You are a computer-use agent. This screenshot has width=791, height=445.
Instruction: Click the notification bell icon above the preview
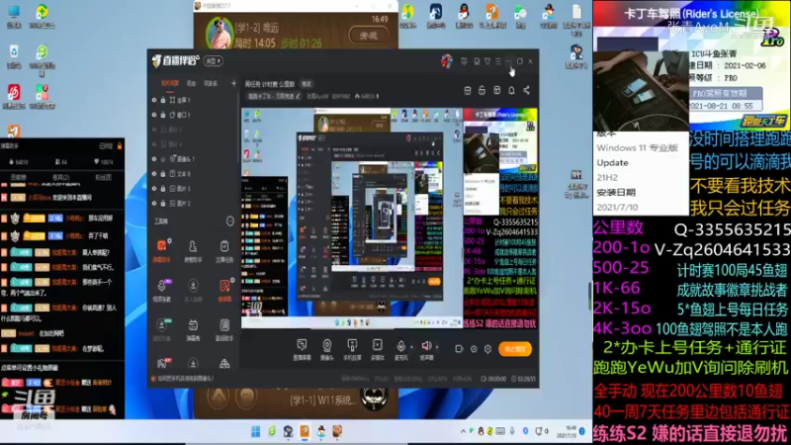click(x=511, y=90)
